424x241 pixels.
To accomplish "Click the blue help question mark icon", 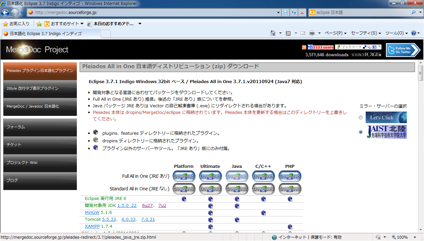I will (413, 33).
